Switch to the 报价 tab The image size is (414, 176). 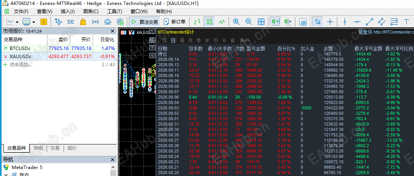point(72,148)
